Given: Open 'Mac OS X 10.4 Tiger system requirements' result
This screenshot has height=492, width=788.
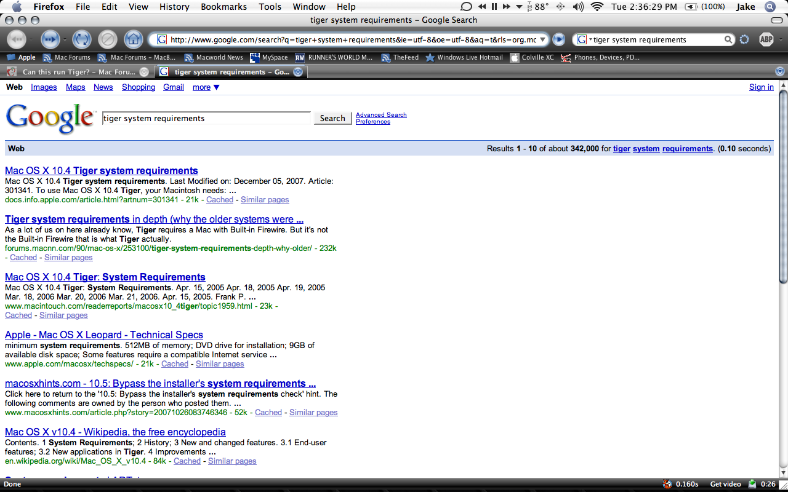Looking at the screenshot, I should click(102, 171).
